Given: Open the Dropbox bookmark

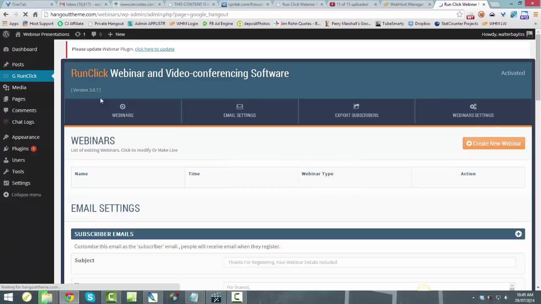Looking at the screenshot, I should coord(419,24).
